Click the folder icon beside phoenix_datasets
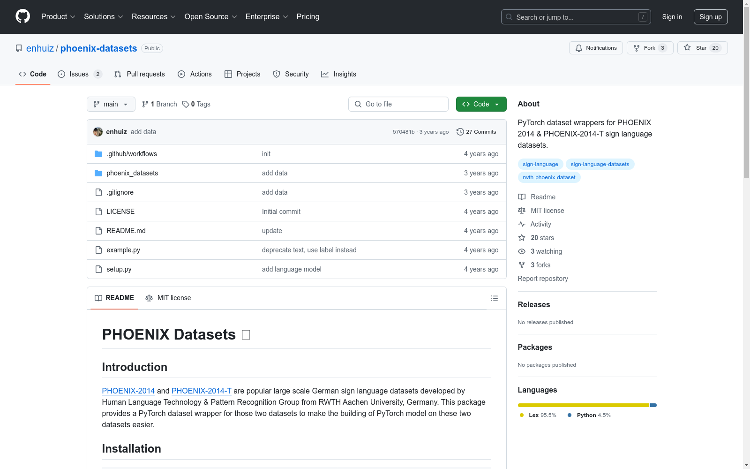The width and height of the screenshot is (750, 469). pyautogui.click(x=98, y=173)
